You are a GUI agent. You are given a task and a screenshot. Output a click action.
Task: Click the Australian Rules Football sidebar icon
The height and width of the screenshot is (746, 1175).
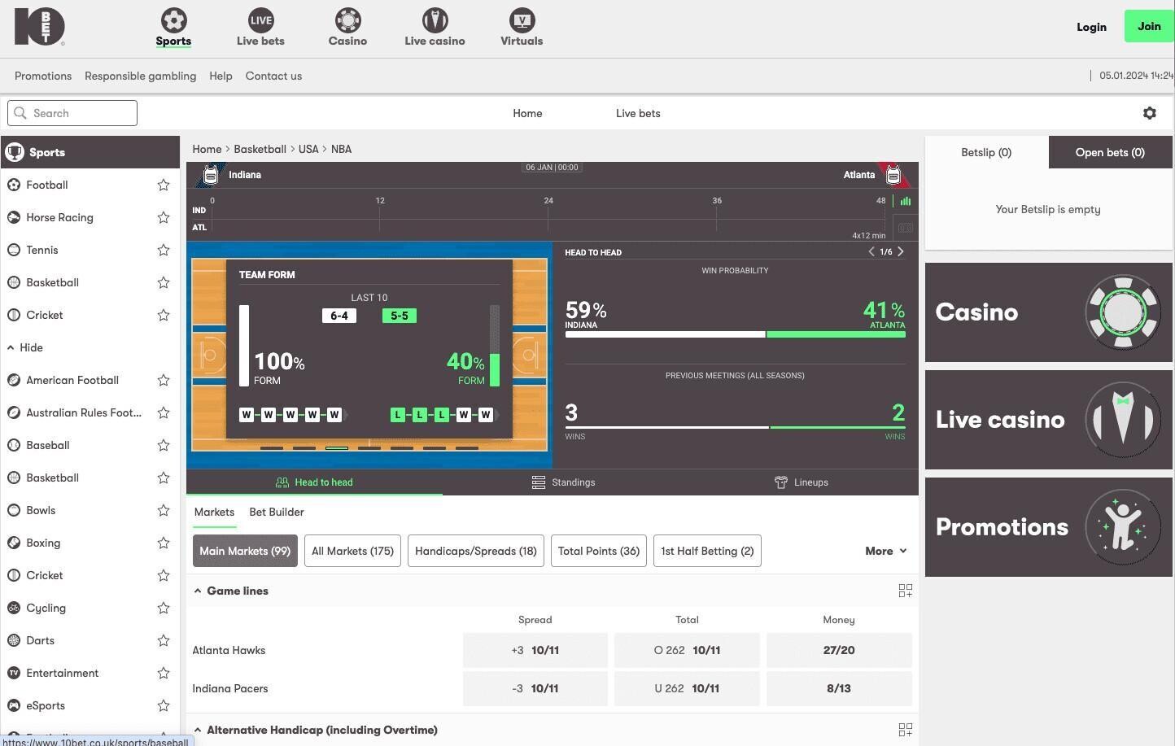pos(14,412)
